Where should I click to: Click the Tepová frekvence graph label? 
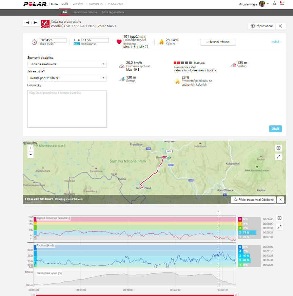(x=53, y=218)
